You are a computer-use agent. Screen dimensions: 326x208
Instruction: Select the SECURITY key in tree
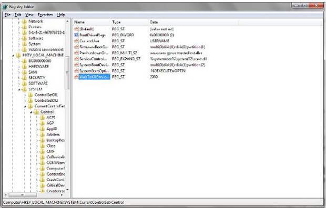(37, 78)
